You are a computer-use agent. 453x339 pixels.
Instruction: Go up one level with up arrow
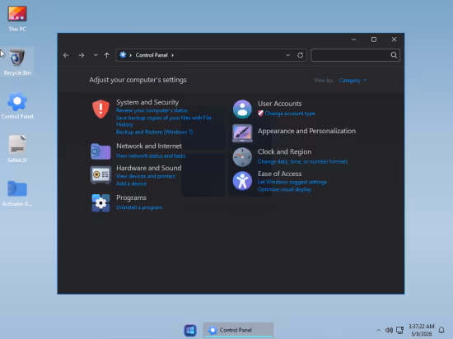click(x=107, y=55)
